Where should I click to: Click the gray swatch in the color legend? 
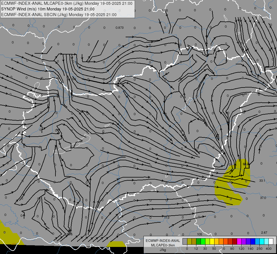[x=185, y=241]
